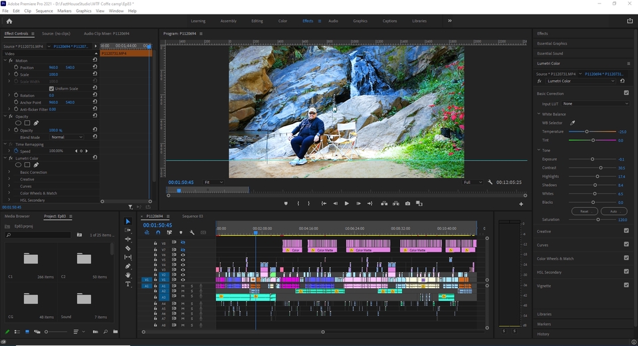This screenshot has width=638, height=346.
Task: Open the Sequence menu
Action: 44,11
